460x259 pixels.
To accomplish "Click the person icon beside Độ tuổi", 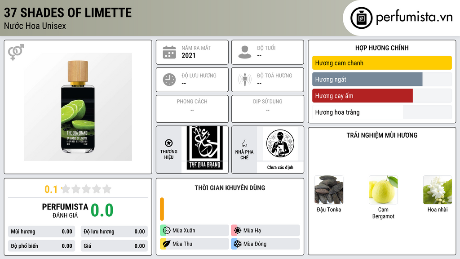I will point(245,52).
